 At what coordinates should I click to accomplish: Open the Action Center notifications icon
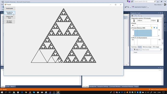click(164, 92)
